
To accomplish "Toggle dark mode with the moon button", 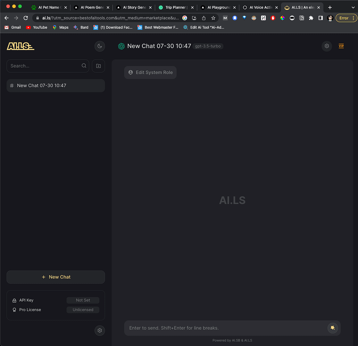I will (99, 46).
